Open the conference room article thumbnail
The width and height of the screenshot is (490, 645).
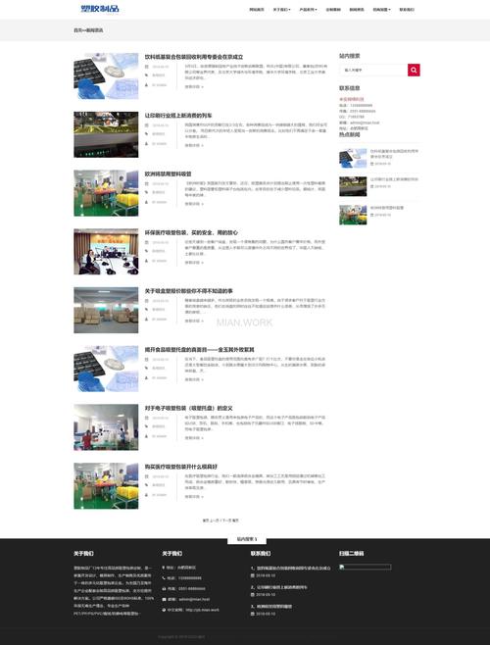[106, 251]
